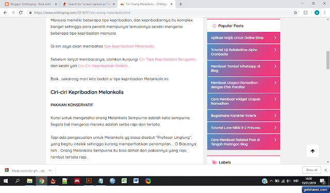Bookmark this page with the star icon
The height and width of the screenshot is (193, 330).
pos(295,12)
